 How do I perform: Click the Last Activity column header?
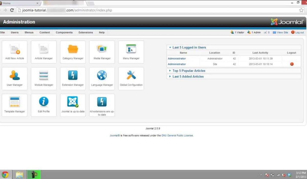[260, 53]
